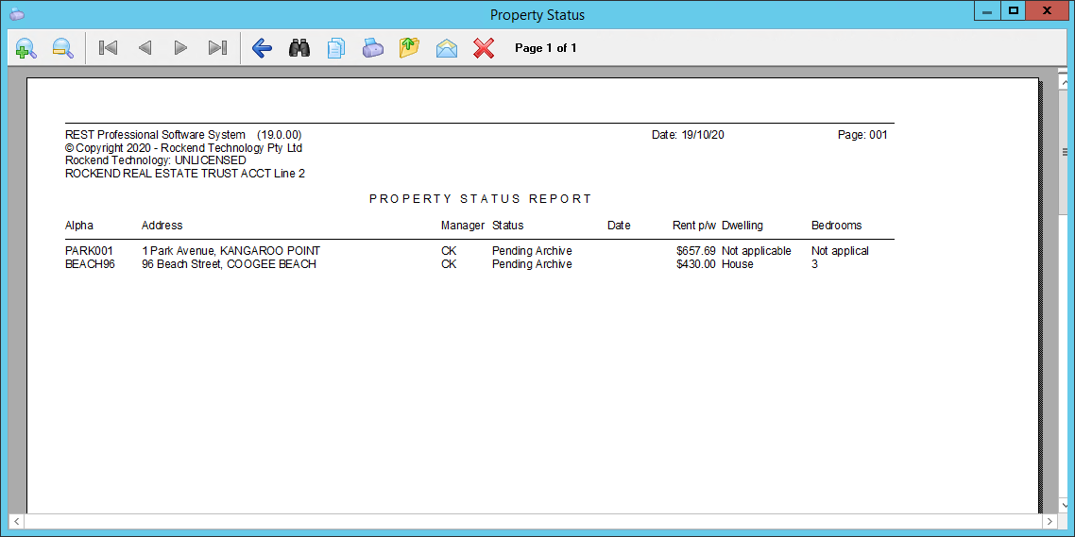Click the $657.69 rent value
The width and height of the screenshot is (1075, 537).
[695, 251]
